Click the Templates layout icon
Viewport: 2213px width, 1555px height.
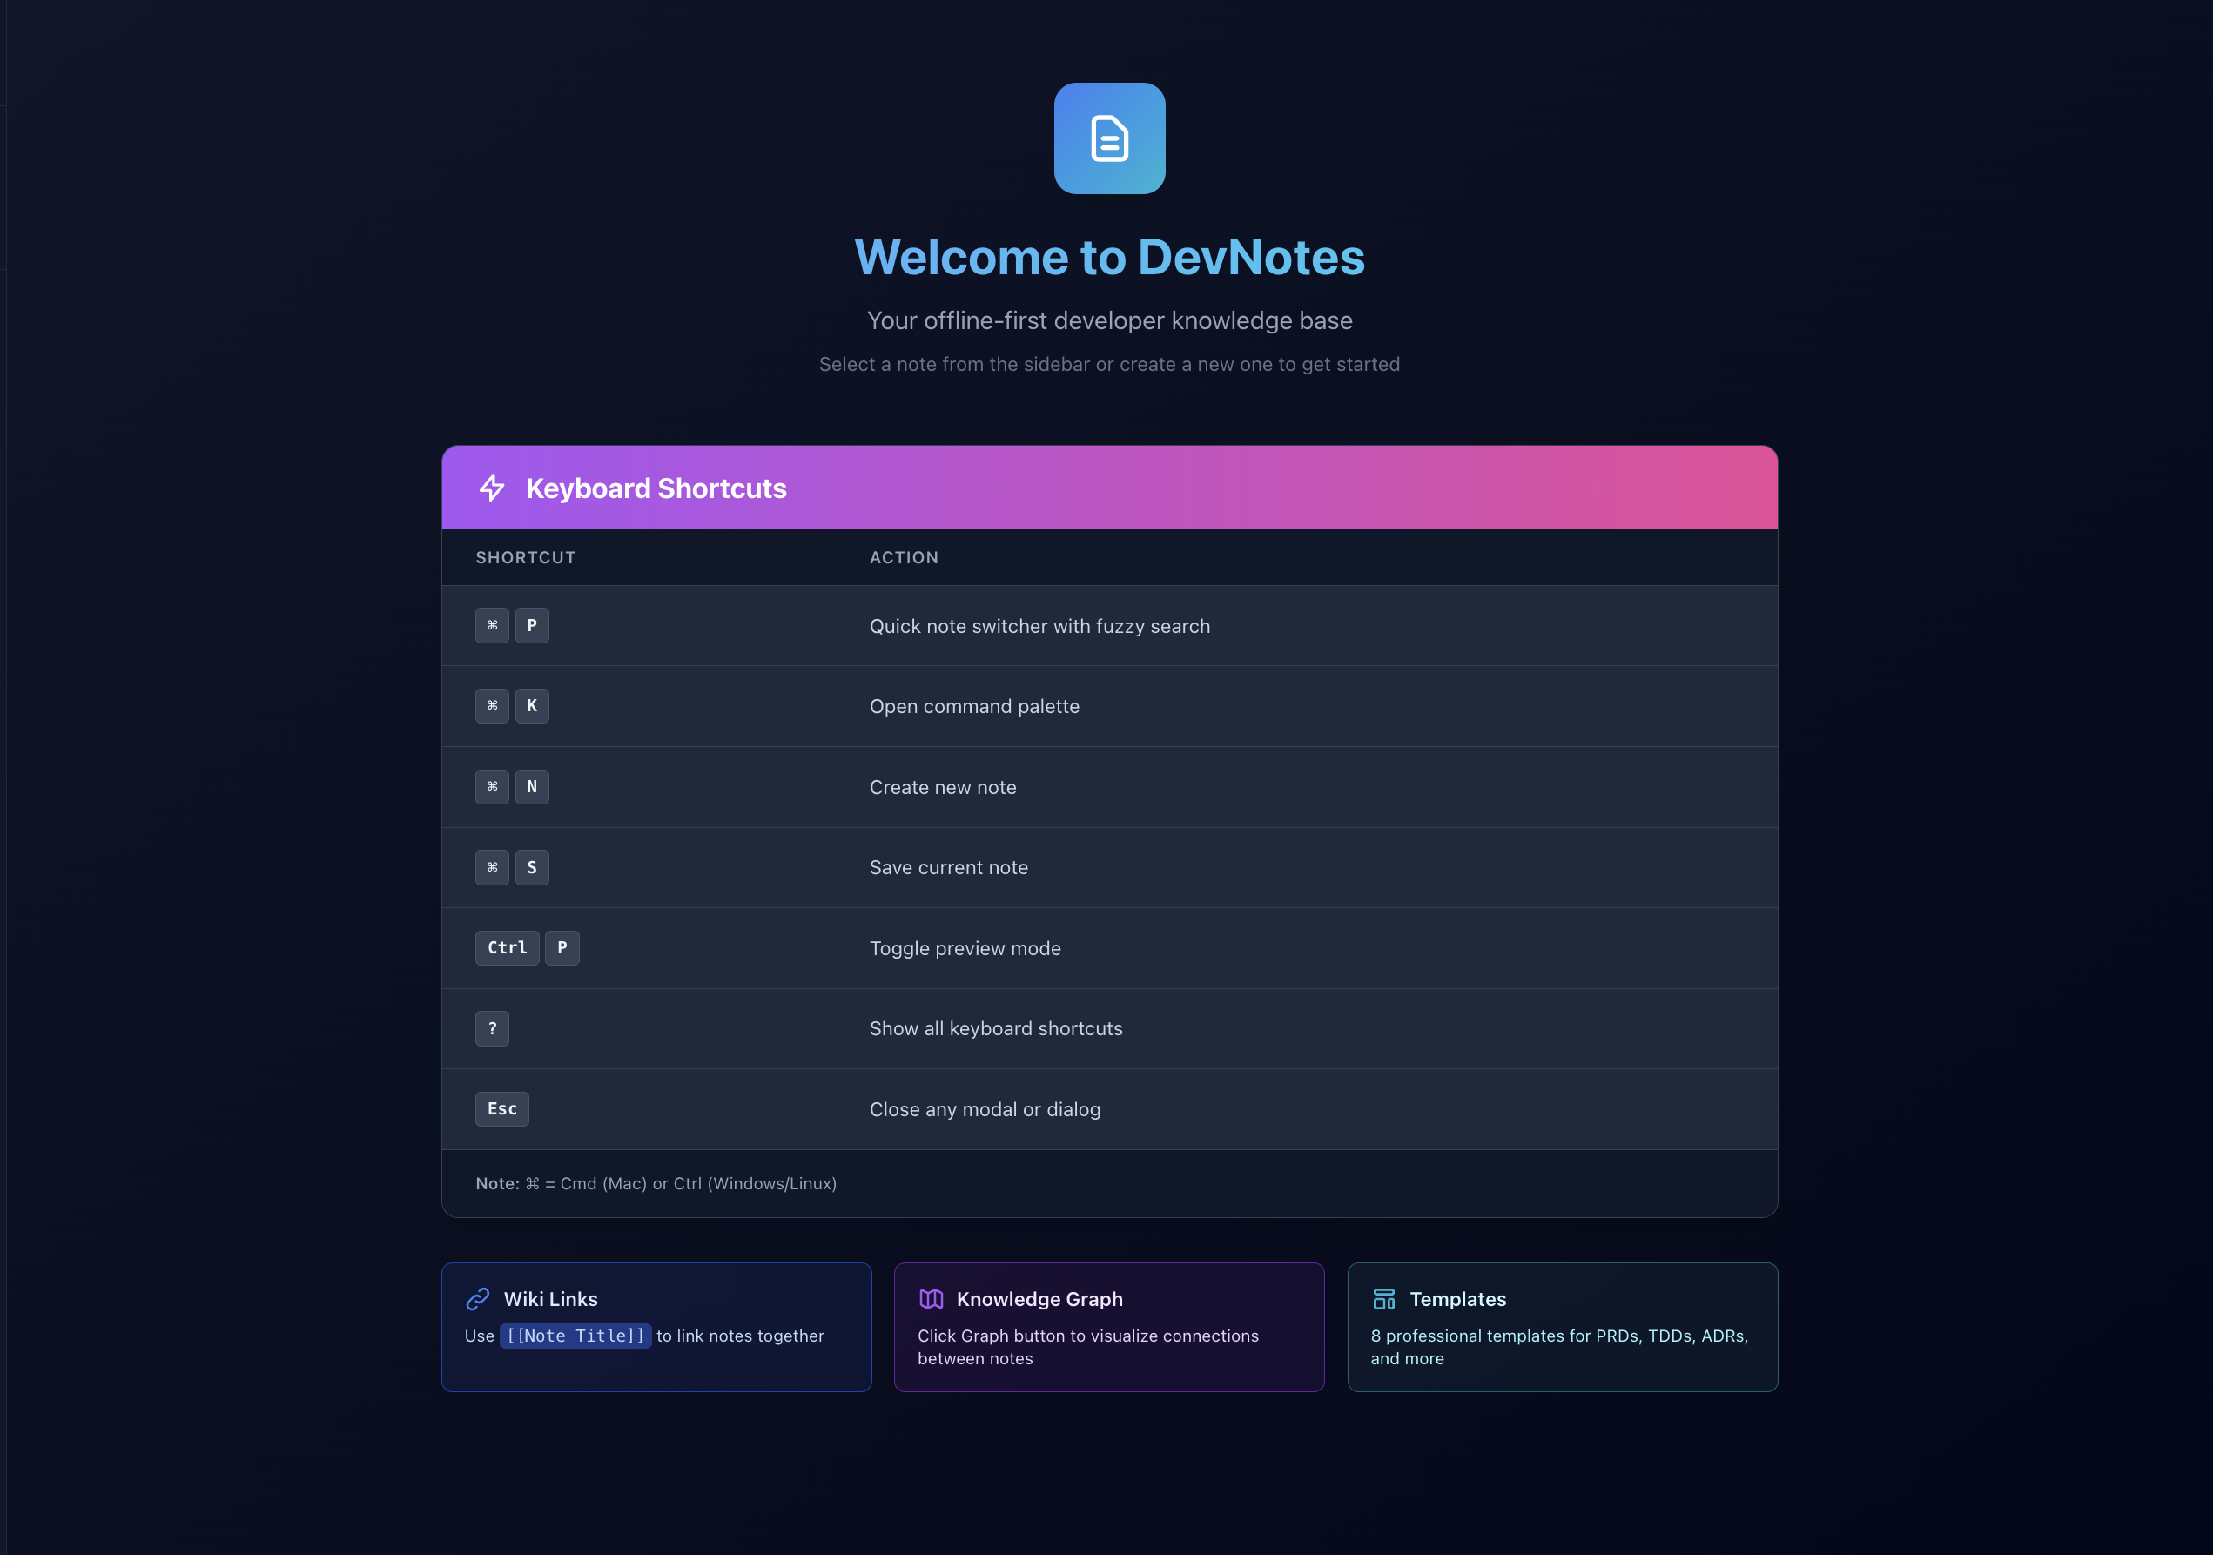(x=1385, y=1298)
